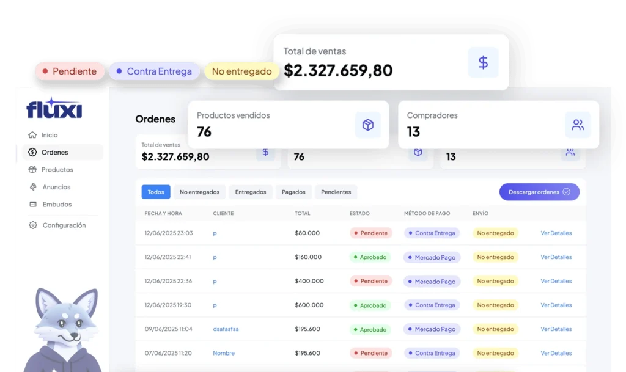The height and width of the screenshot is (372, 626).
Task: Click client p in the 23:03 order
Action: (x=215, y=233)
